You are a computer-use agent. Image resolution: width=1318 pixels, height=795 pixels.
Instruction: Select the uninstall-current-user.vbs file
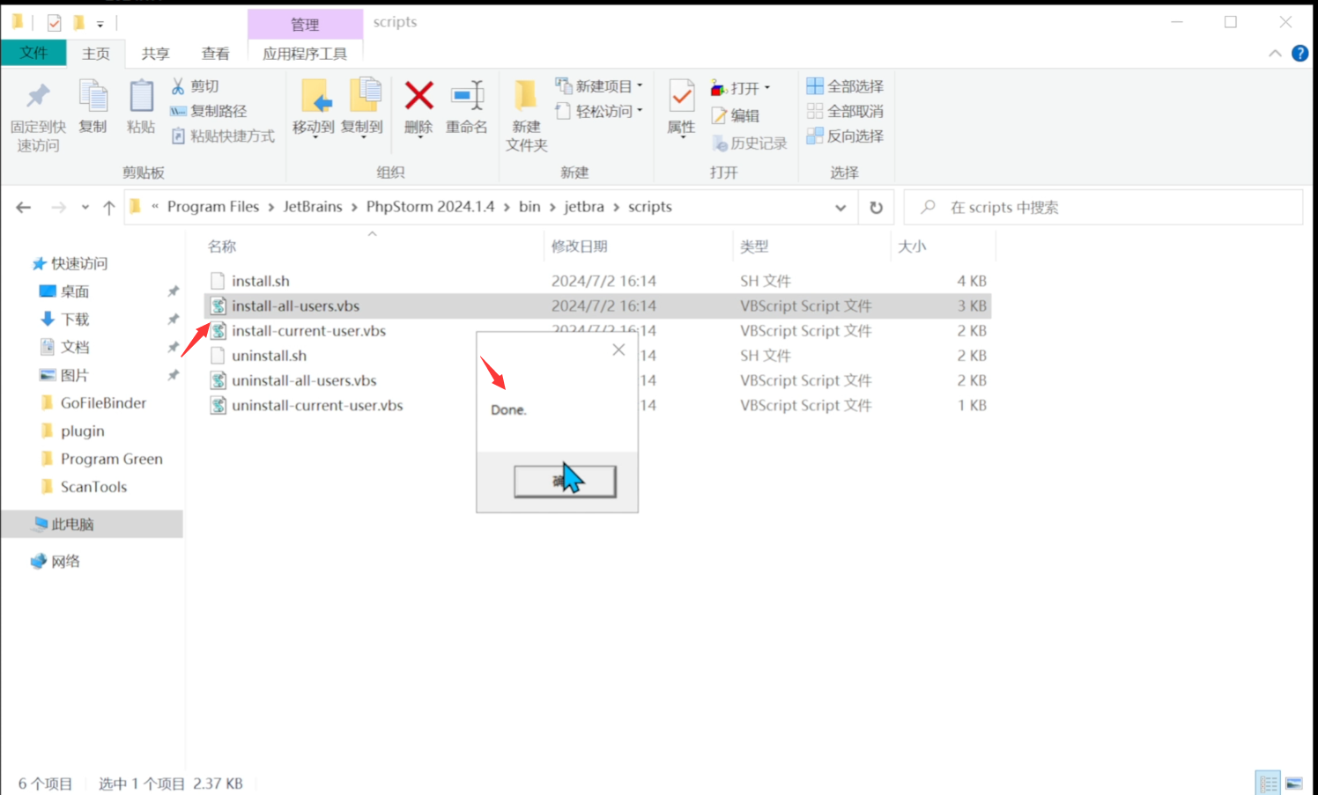point(317,406)
